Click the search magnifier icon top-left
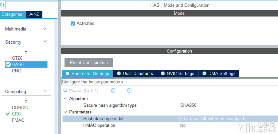Screen dimensions: 278x134 click(2, 5)
